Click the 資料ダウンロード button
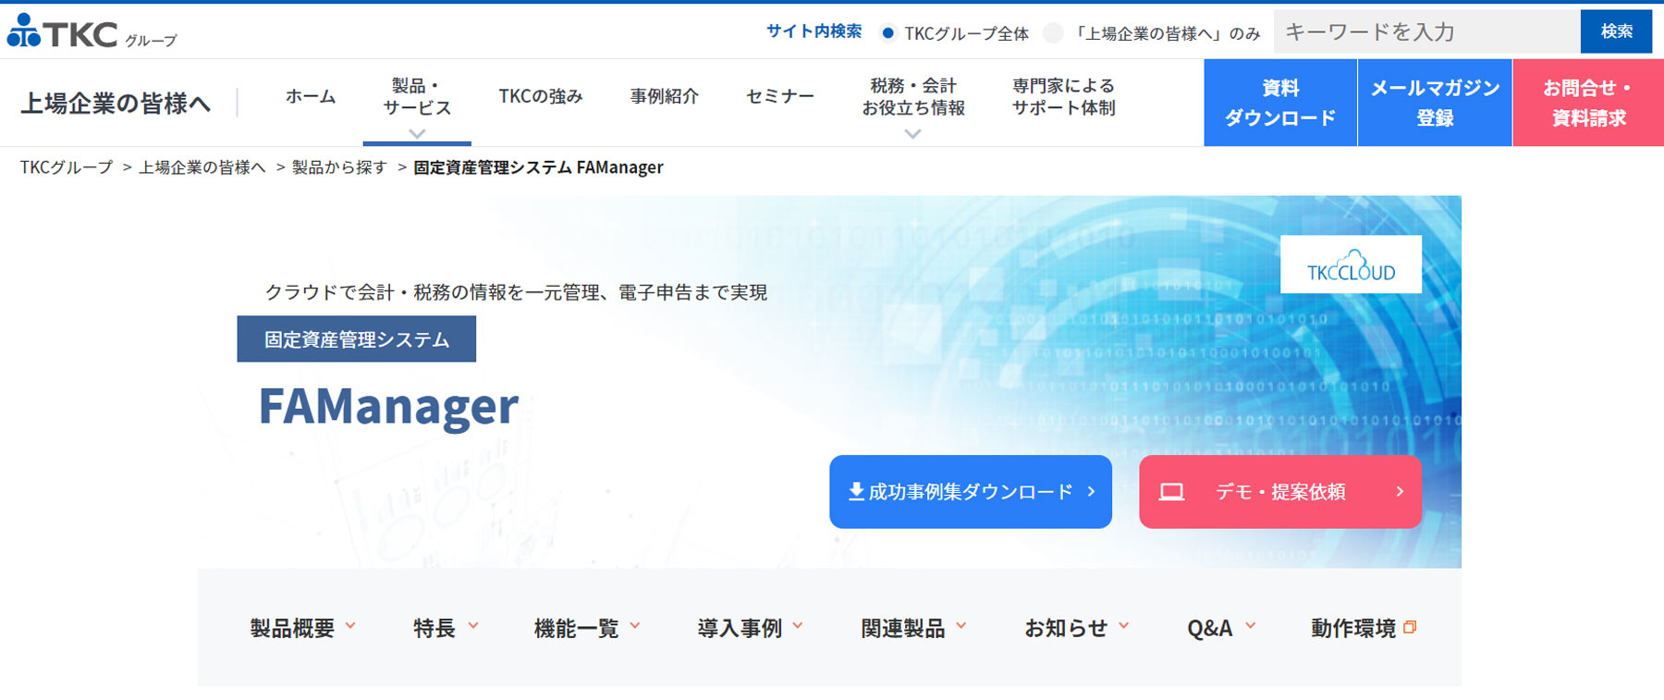 pyautogui.click(x=1280, y=103)
